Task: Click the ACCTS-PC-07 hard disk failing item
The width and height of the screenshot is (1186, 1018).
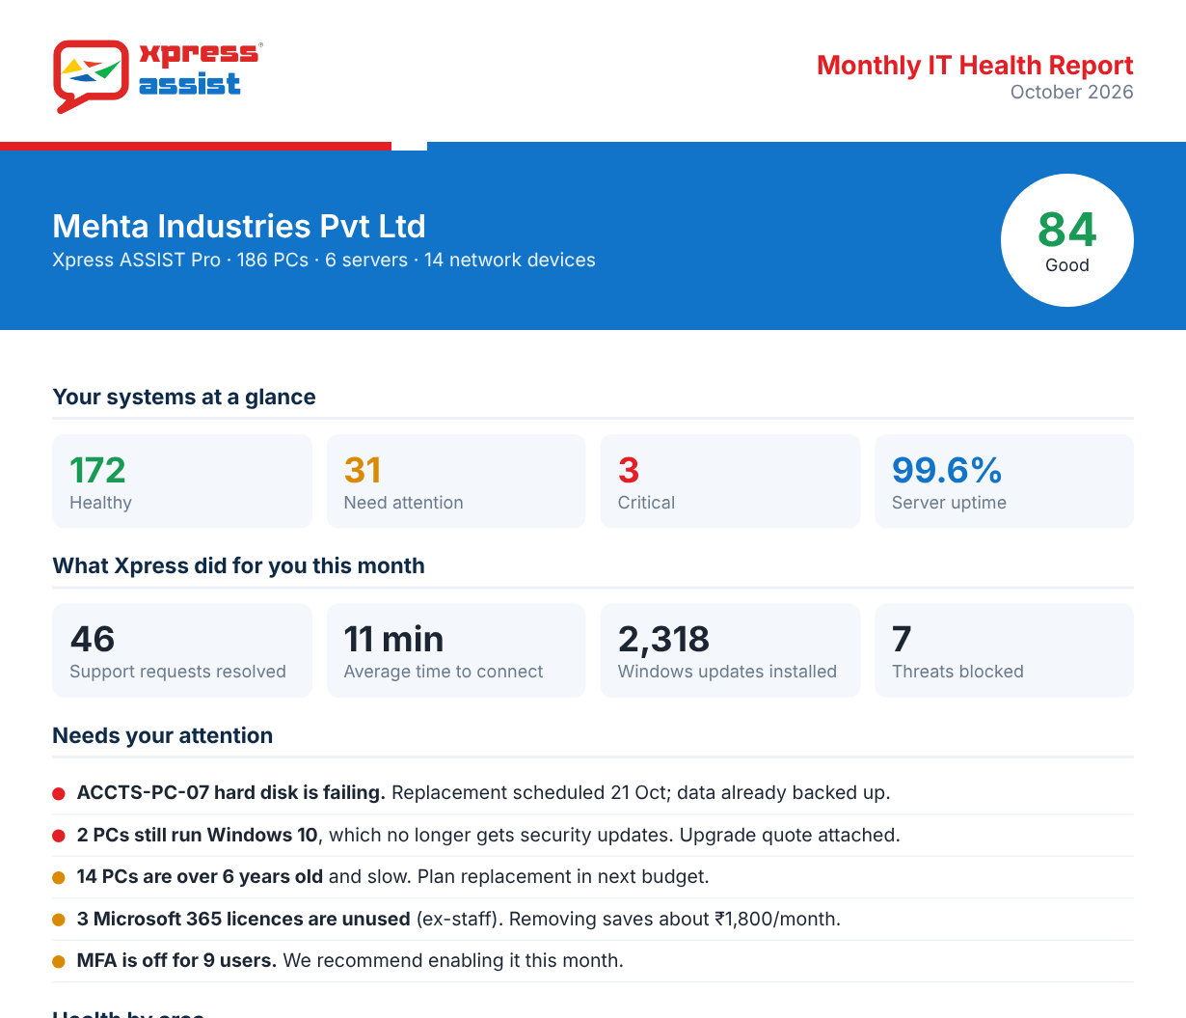Action: coord(593,793)
